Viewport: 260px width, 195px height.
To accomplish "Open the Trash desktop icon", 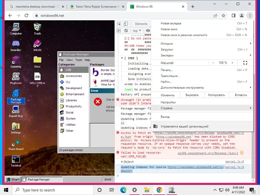I will (x=37, y=29).
